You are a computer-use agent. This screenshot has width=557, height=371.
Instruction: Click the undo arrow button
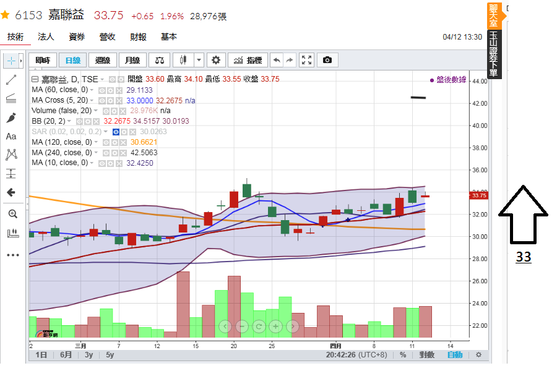pyautogui.click(x=277, y=60)
